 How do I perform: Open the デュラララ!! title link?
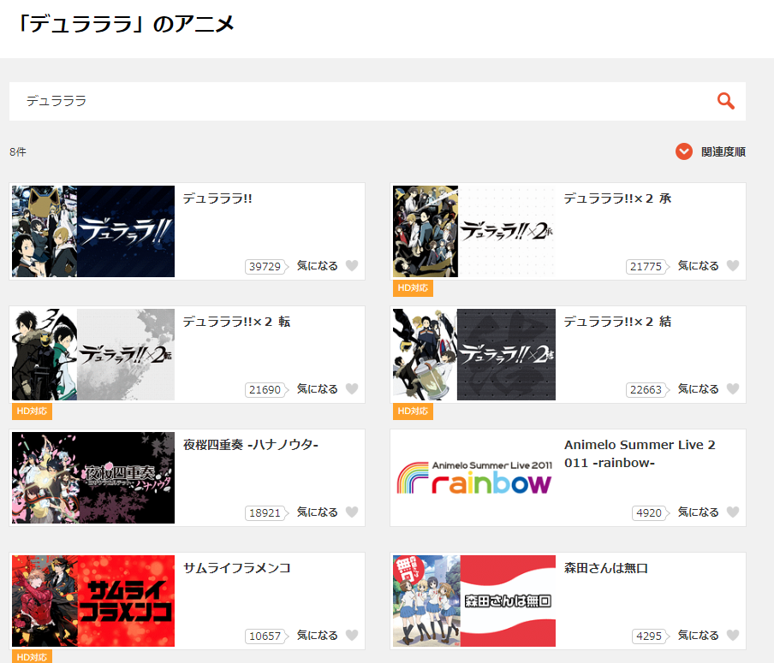217,198
